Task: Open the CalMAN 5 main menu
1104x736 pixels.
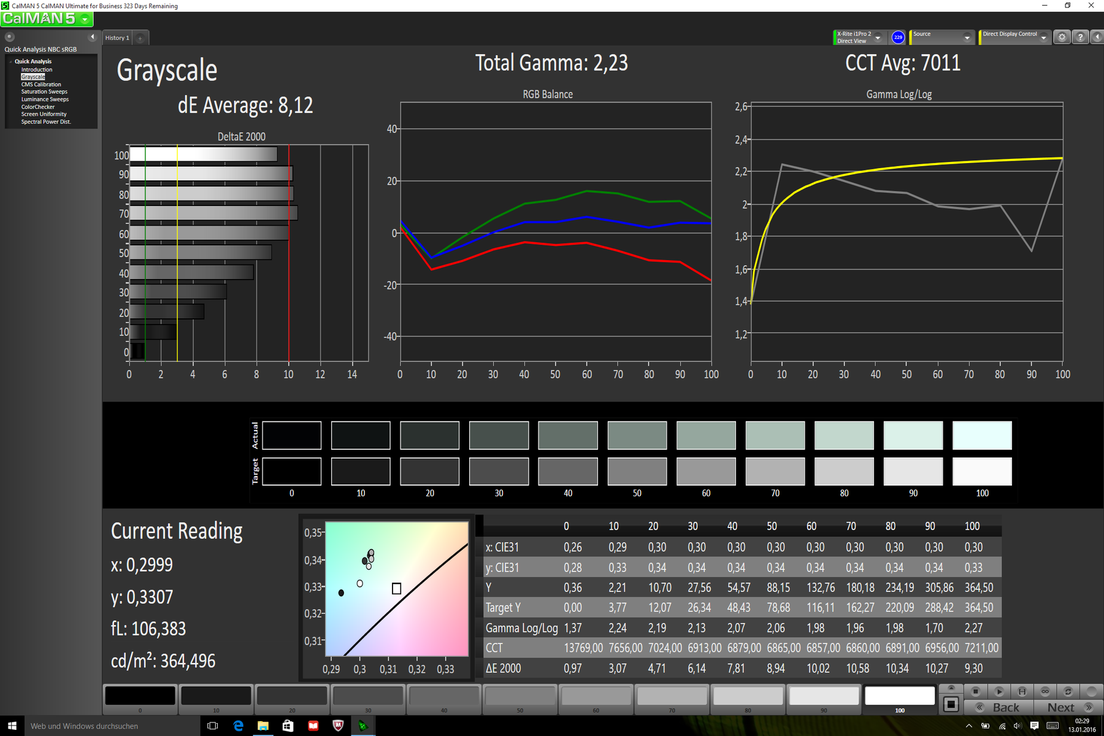Action: [47, 19]
